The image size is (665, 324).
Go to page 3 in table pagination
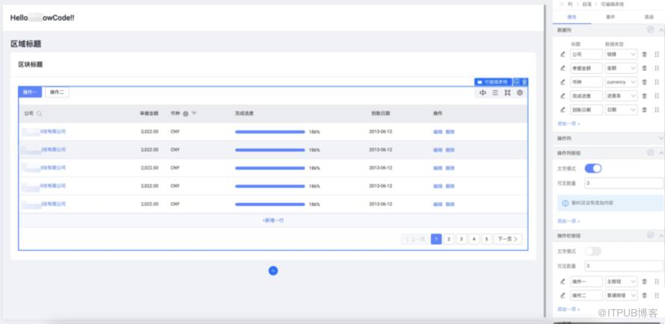(x=462, y=239)
